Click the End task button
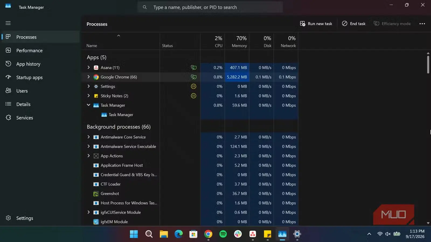431x242 pixels. 354,24
